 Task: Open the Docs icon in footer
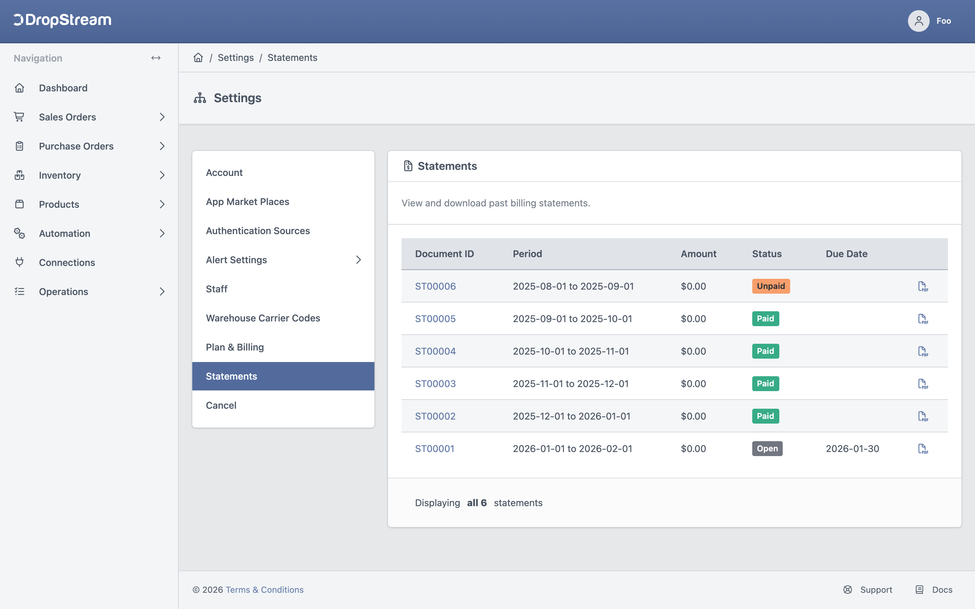pos(919,590)
